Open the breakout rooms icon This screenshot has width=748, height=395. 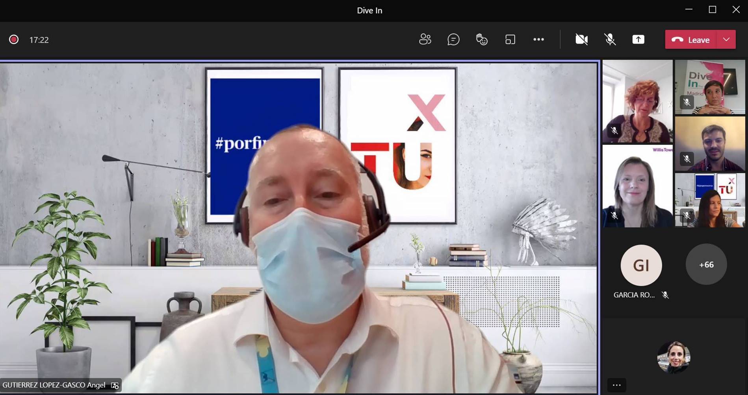click(510, 39)
